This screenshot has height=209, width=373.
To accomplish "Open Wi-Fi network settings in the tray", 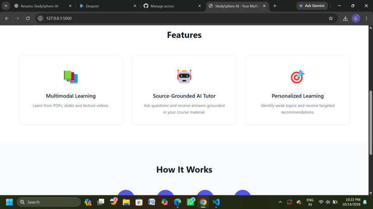I will [x=321, y=202].
